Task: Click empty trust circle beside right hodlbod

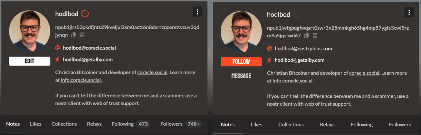Action: point(297,14)
